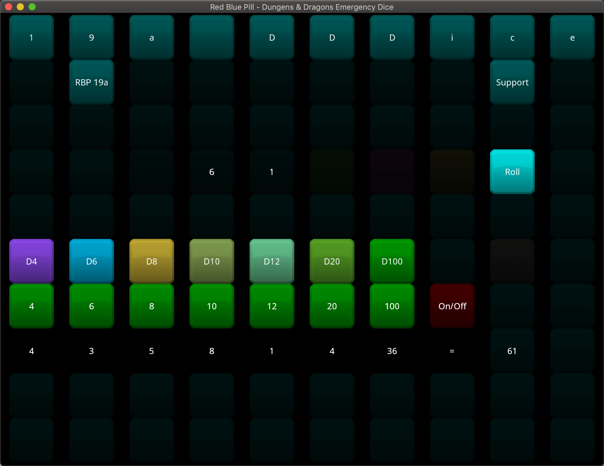The width and height of the screenshot is (604, 466).
Task: Click the top-row tile labeled 9
Action: coord(91,37)
